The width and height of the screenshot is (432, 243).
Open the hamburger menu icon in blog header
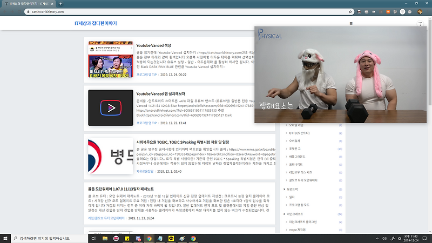click(351, 23)
